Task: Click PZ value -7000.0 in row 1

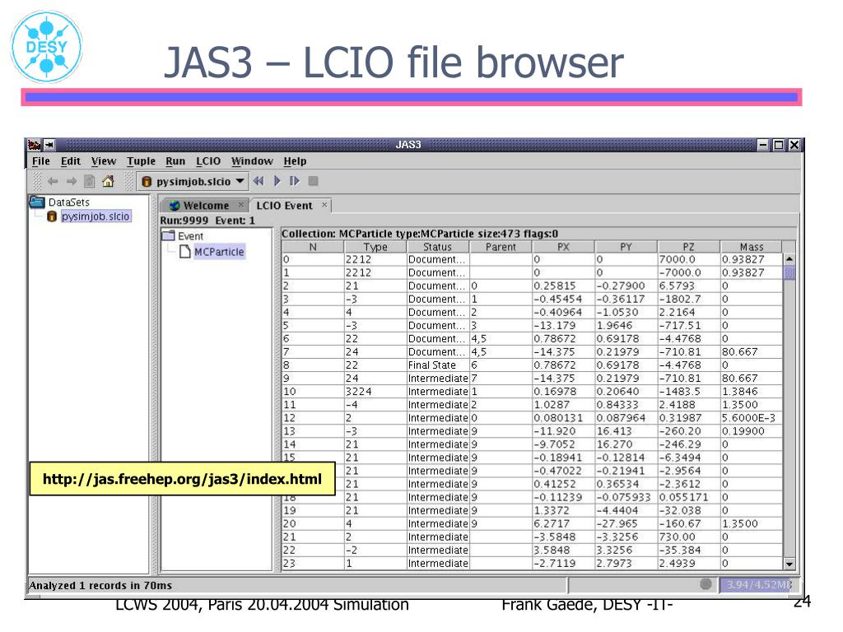Action: [x=688, y=272]
